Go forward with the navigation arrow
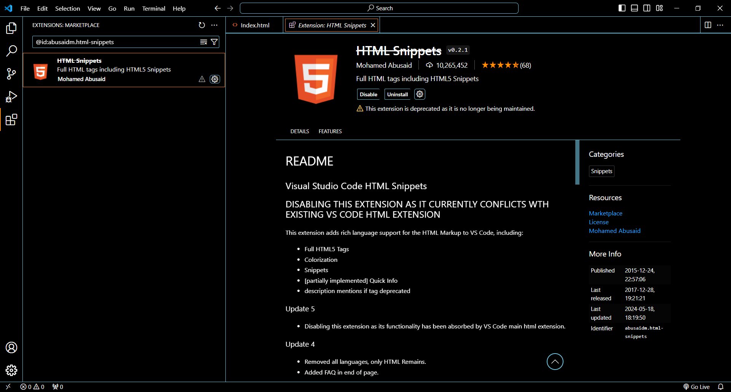Viewport: 731px width, 392px height. click(230, 8)
